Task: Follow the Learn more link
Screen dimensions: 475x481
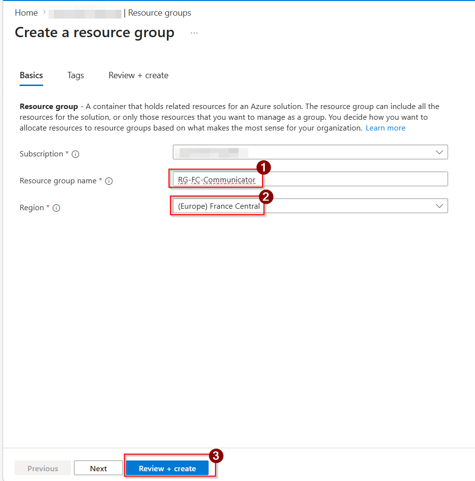Action: 385,128
